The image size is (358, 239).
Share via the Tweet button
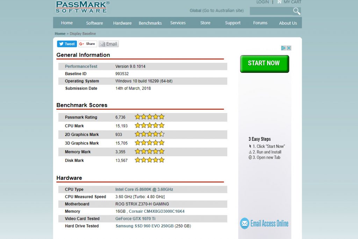pos(67,44)
